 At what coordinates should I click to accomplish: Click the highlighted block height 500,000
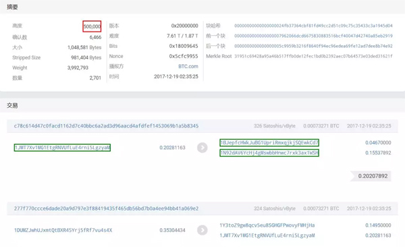[x=92, y=26]
